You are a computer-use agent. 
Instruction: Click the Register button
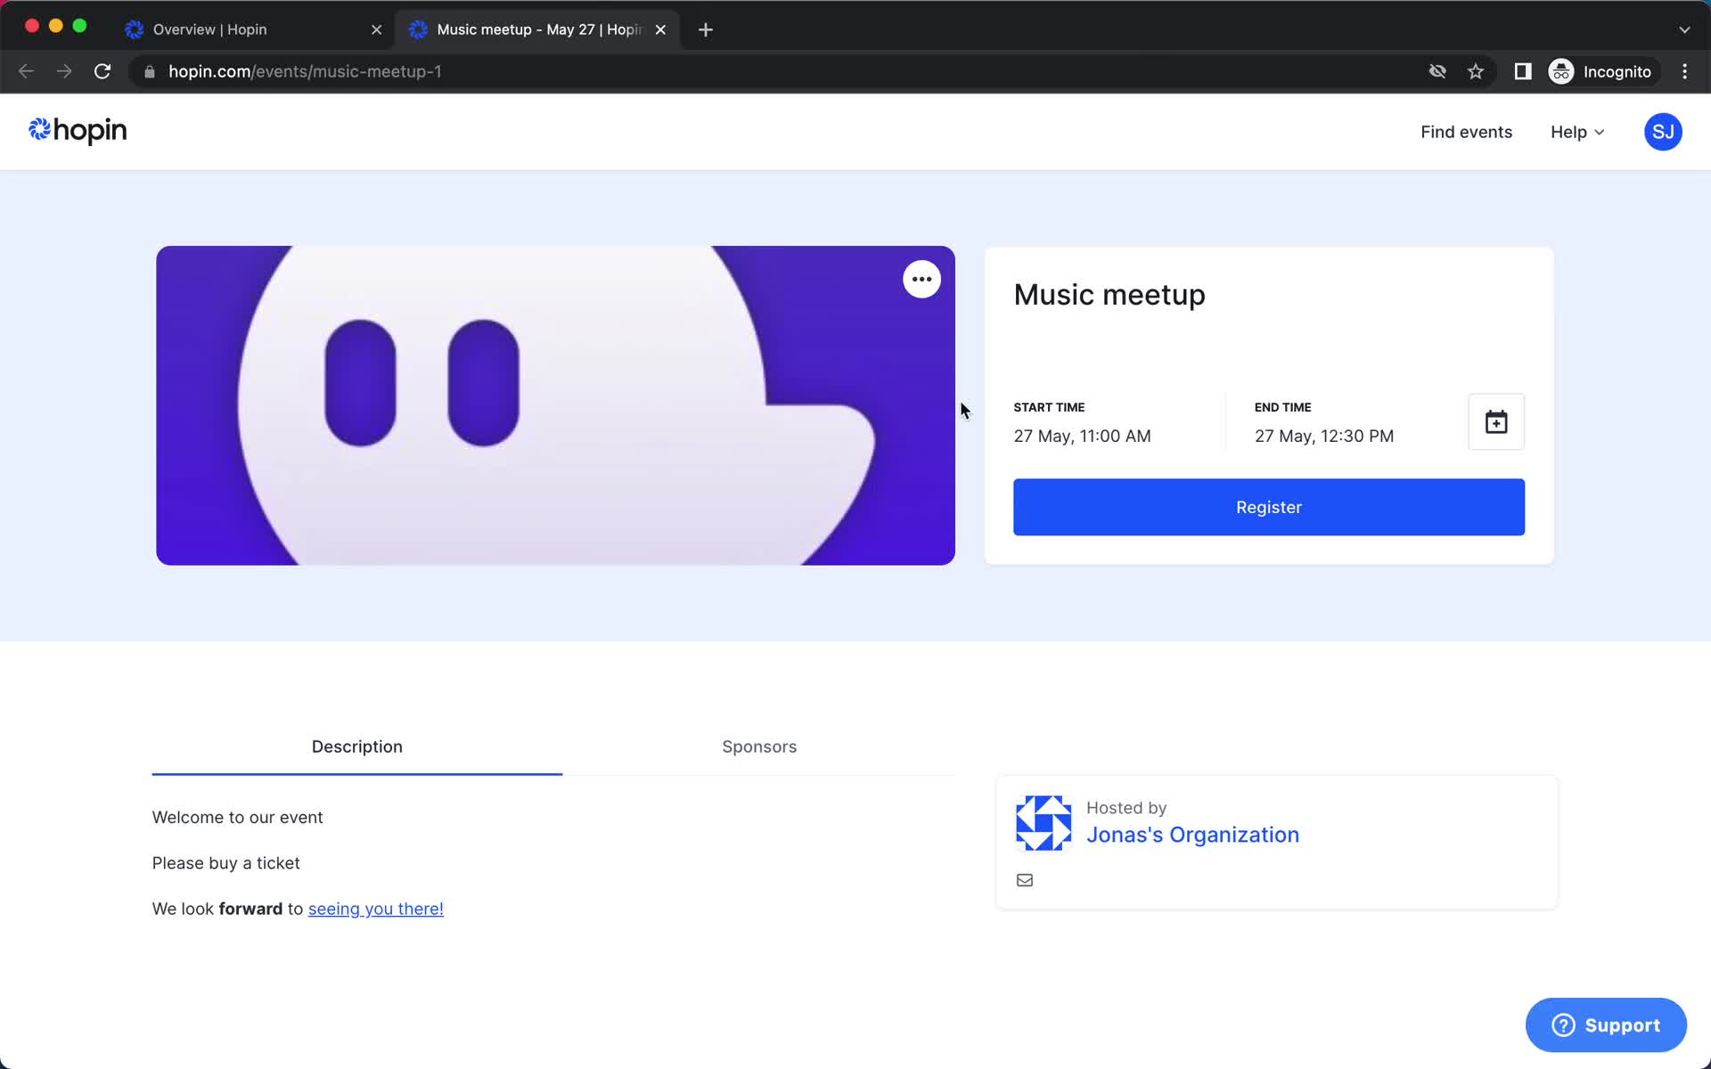[x=1268, y=507]
